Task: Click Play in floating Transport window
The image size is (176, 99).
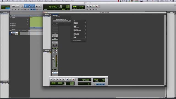Action: 70,79
